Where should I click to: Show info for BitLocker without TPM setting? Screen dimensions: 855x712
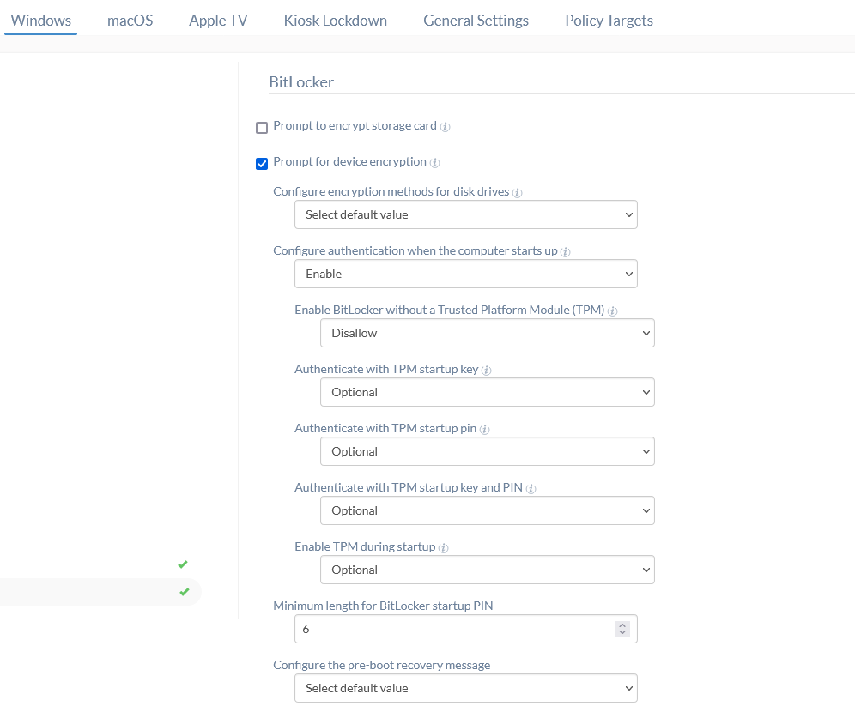pyautogui.click(x=613, y=311)
